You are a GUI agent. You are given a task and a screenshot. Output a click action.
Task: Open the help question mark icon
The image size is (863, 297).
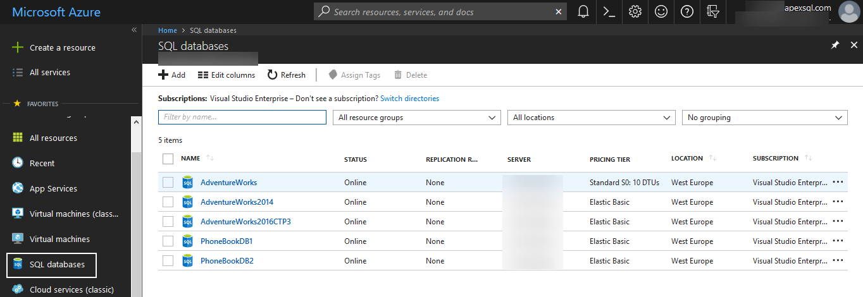tap(687, 12)
